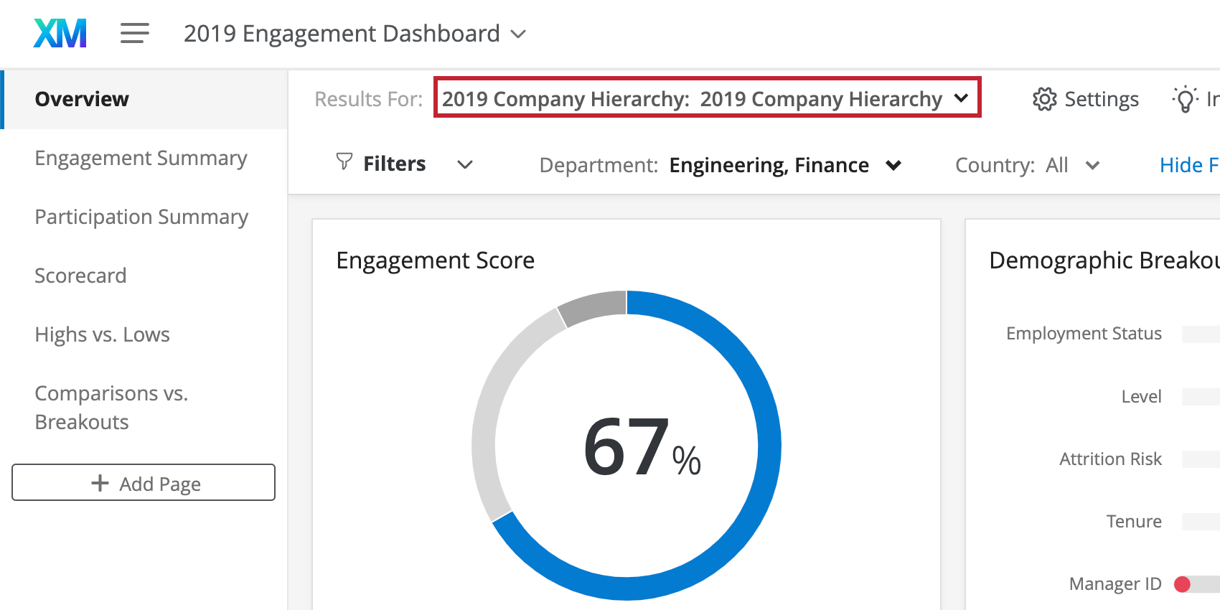Click the 67% engagement score value
The image size is (1220, 610).
point(642,448)
